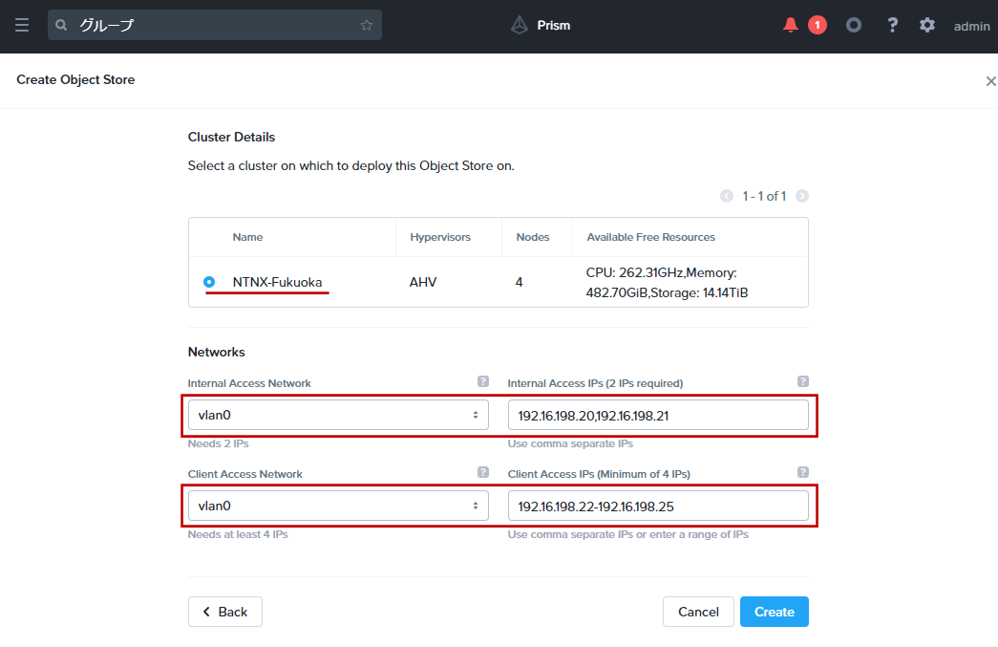998x647 pixels.
Task: Click the Nodes column header
Action: (x=533, y=237)
